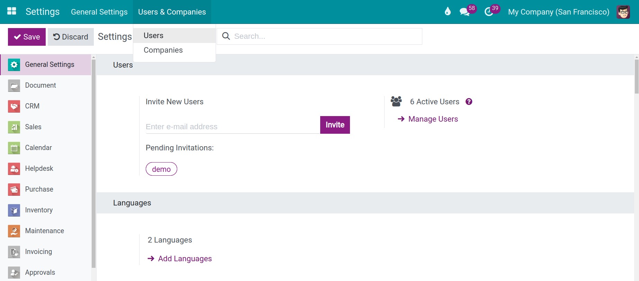Click the '6 Active Users' text
This screenshot has height=281, width=639.
pyautogui.click(x=434, y=102)
